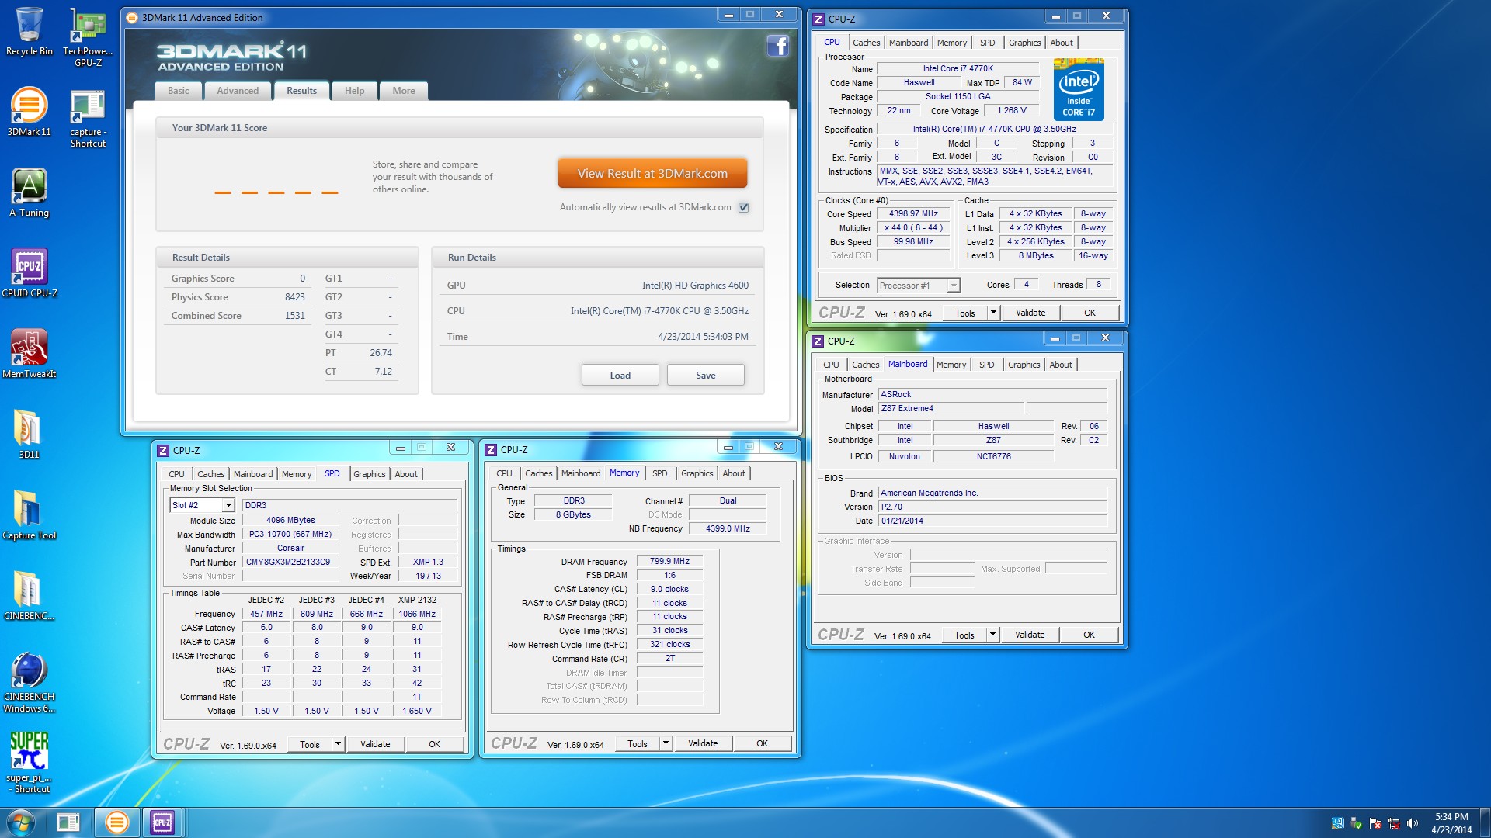The height and width of the screenshot is (838, 1491).
Task: Click the volume speaker tray icon
Action: coord(1412,823)
